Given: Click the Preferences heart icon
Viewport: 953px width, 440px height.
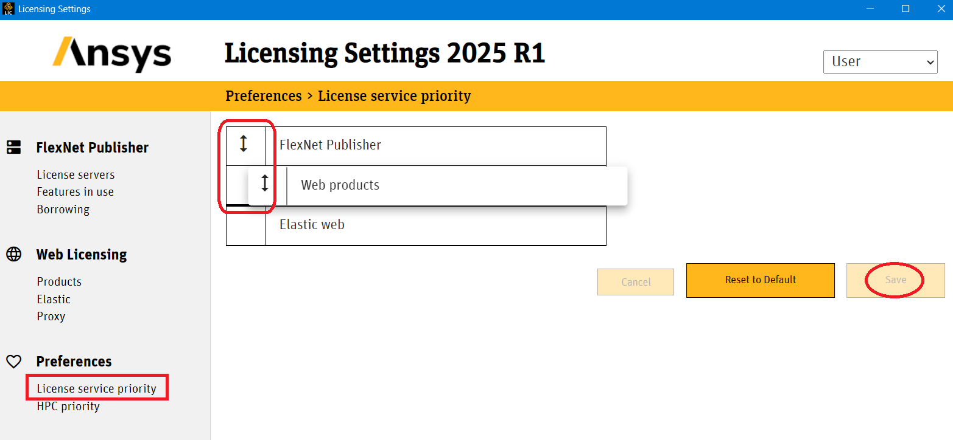Looking at the screenshot, I should tap(14, 362).
